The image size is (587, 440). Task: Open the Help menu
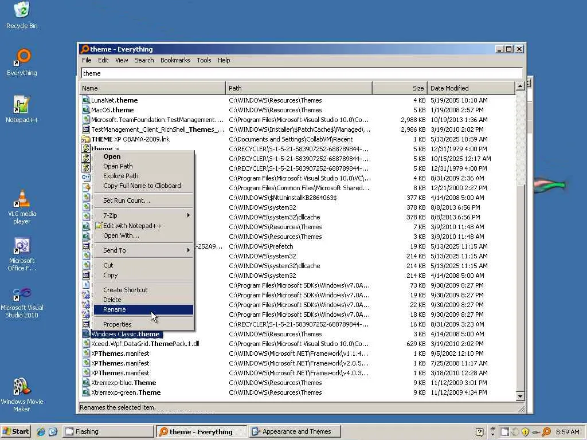pos(224,60)
